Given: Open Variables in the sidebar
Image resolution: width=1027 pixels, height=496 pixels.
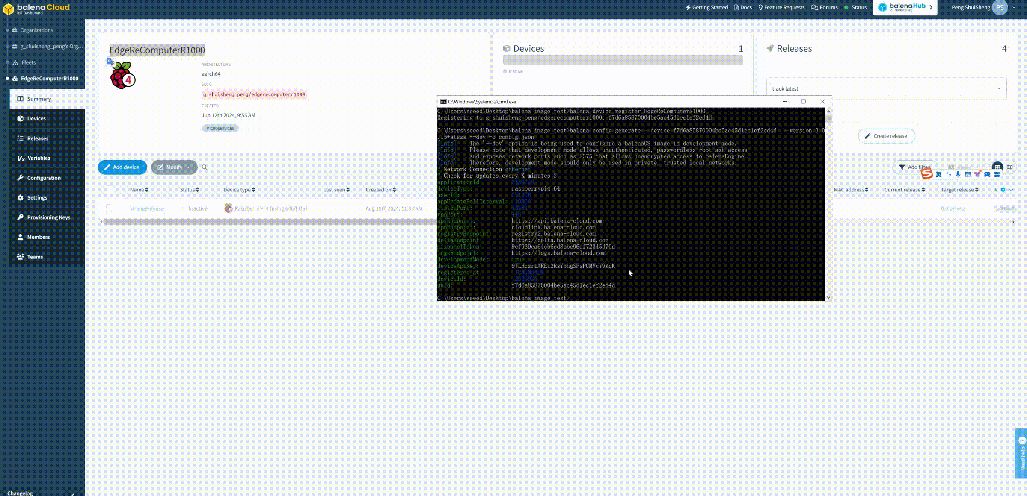Looking at the screenshot, I should 39,158.
